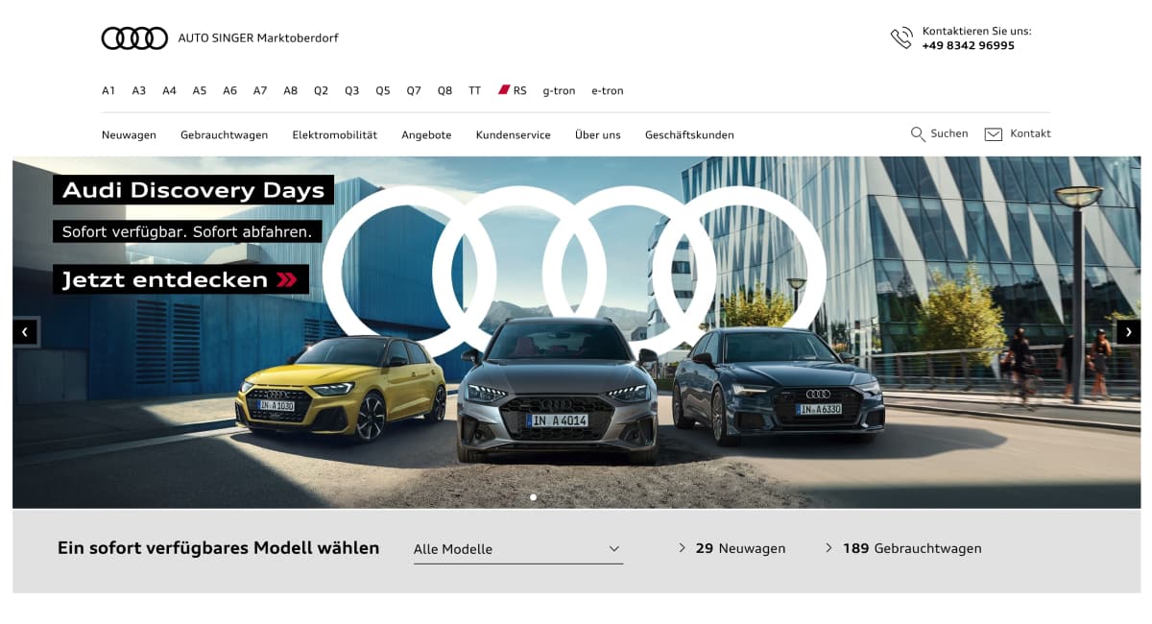The image size is (1152, 624).
Task: Click the envelope Kontakt icon
Action: tap(994, 134)
